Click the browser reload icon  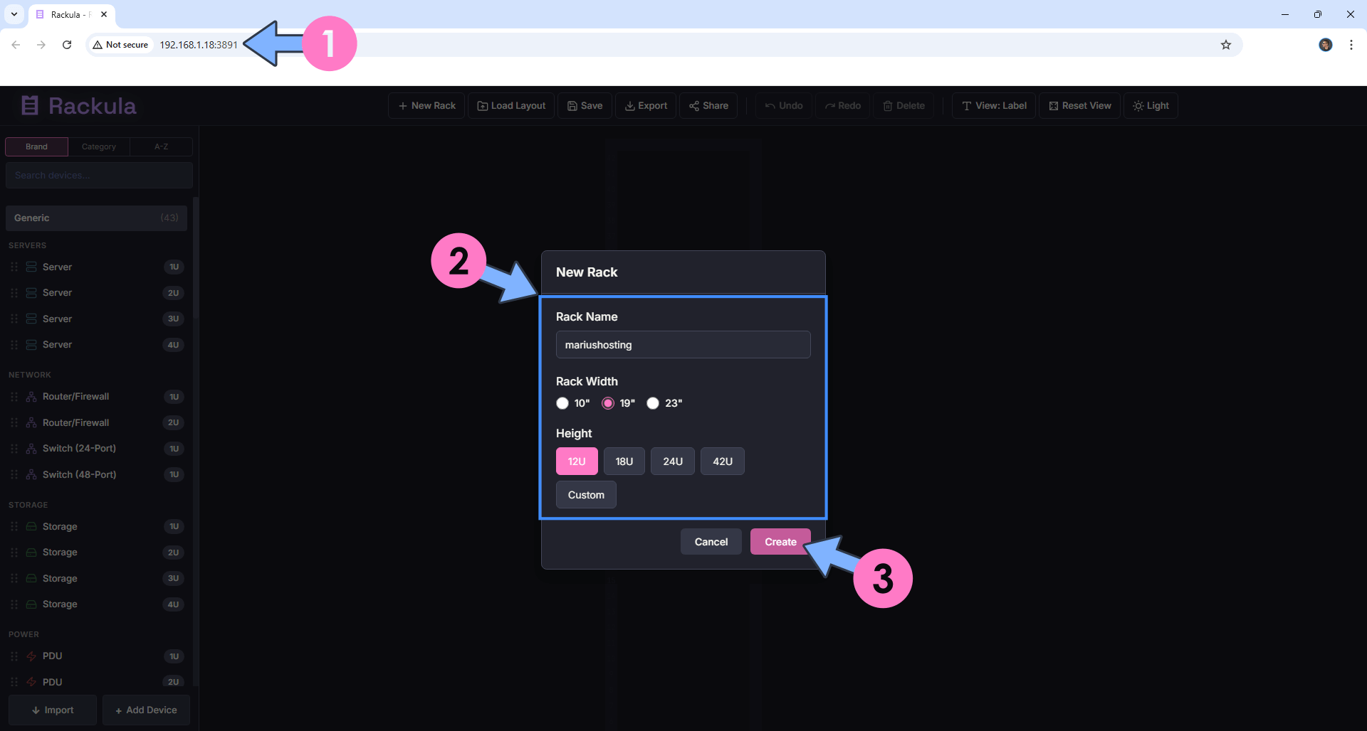coord(67,45)
